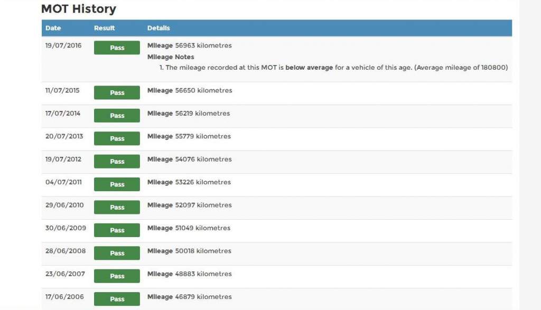
Task: Click the Mileage 56650 kilometres entry
Action: click(x=190, y=90)
